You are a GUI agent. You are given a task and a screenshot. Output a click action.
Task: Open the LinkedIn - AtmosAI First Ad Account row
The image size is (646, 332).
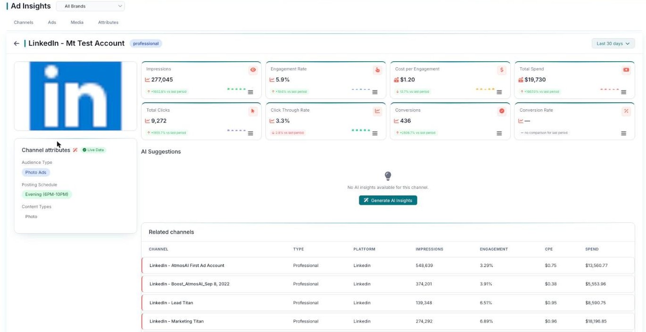[x=388, y=266]
